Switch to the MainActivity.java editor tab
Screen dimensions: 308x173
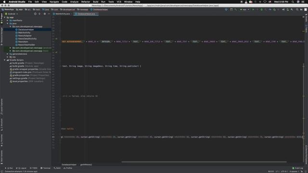click(62, 14)
